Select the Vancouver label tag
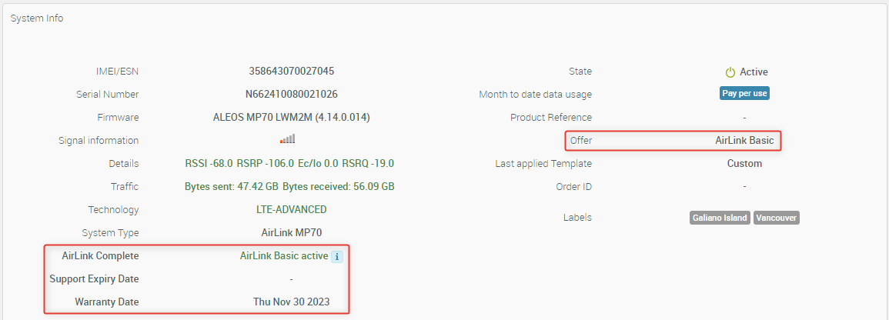Screen dimensions: 889x320 776,218
